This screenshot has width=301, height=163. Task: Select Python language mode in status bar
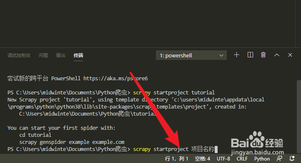[262, 159]
